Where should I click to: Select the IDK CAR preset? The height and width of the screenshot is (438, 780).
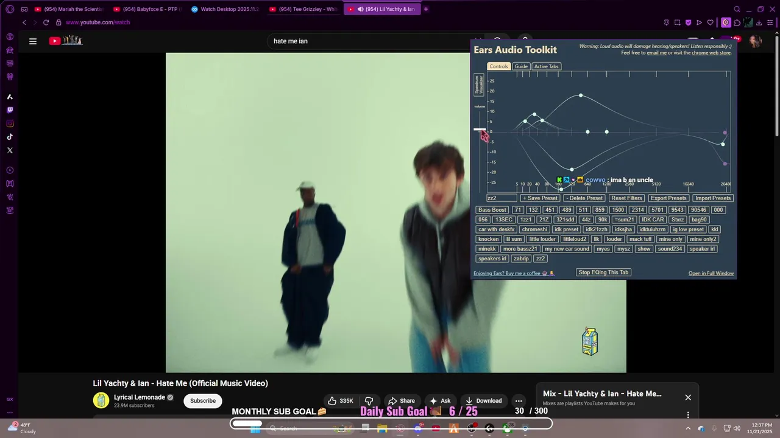653,220
